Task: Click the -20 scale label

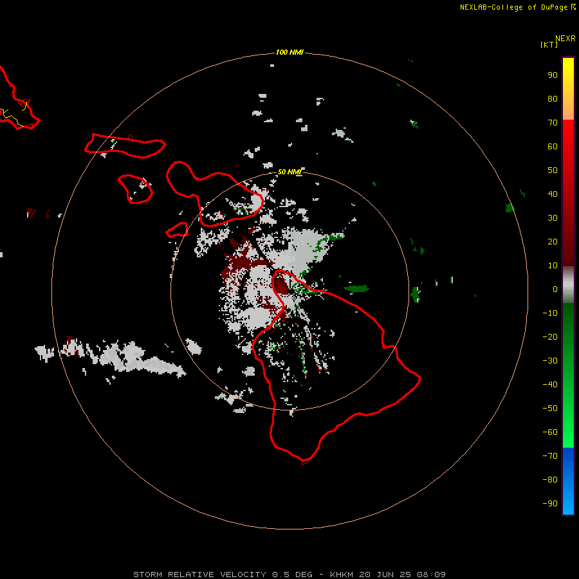Action: [550, 336]
